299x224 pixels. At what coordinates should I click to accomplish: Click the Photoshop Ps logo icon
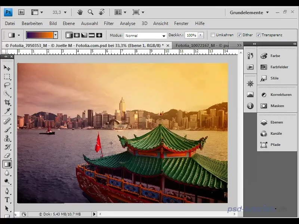coord(8,12)
